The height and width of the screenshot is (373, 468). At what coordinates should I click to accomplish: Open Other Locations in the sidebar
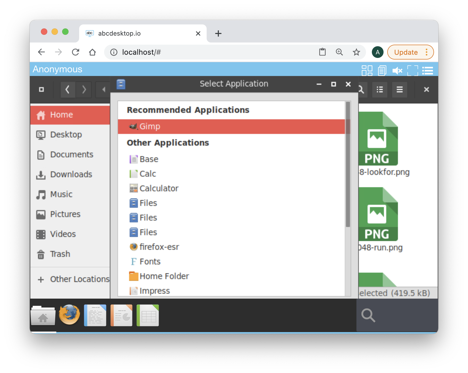pyautogui.click(x=70, y=279)
